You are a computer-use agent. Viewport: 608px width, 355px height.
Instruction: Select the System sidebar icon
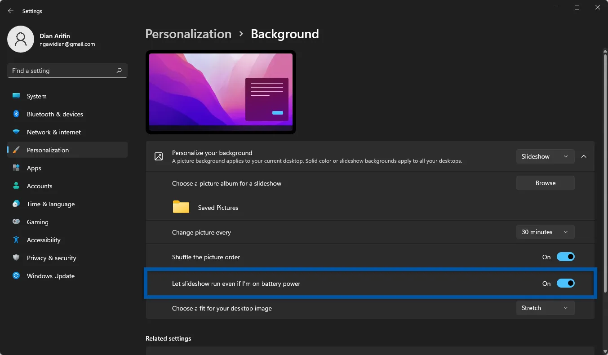click(16, 96)
